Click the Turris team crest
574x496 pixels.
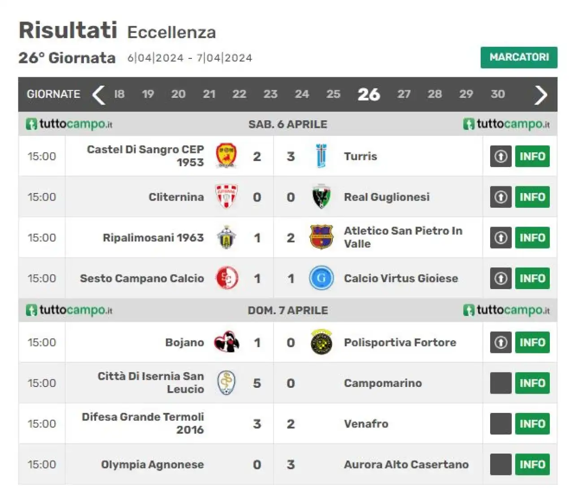tap(321, 156)
